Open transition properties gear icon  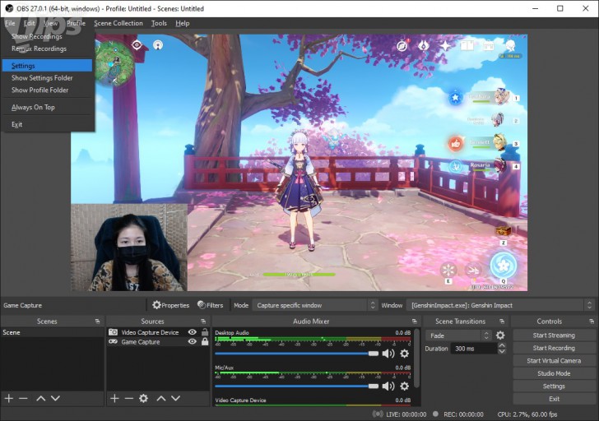point(500,335)
